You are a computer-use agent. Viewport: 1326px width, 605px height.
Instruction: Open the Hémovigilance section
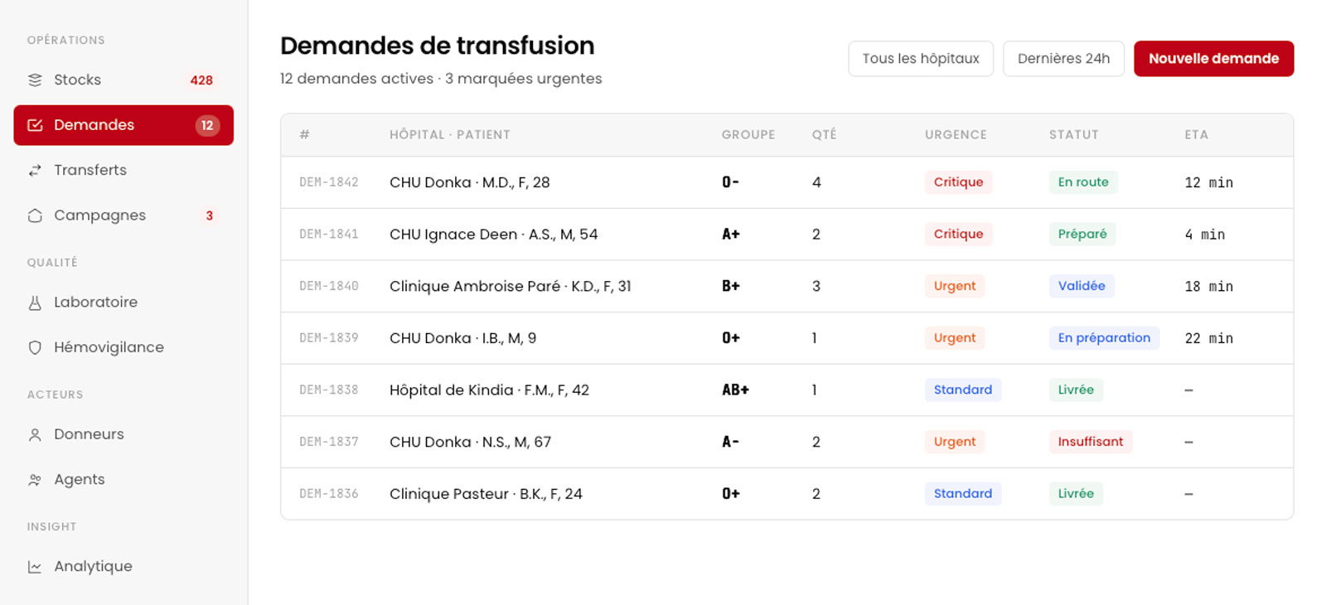tap(123, 347)
